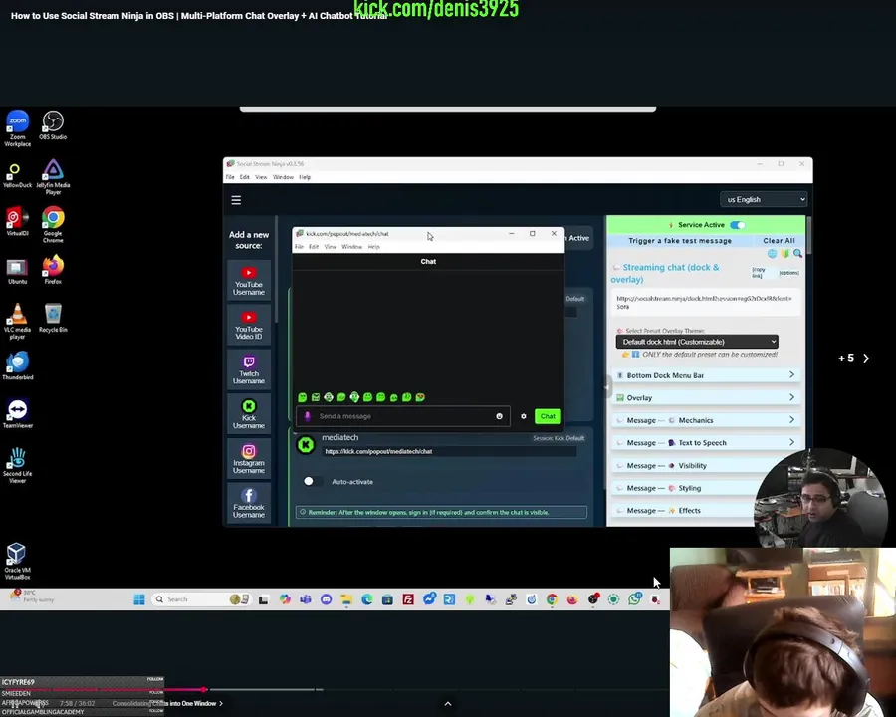This screenshot has height=717, width=896.
Task: Add a YouTube Username source
Action: 249,280
